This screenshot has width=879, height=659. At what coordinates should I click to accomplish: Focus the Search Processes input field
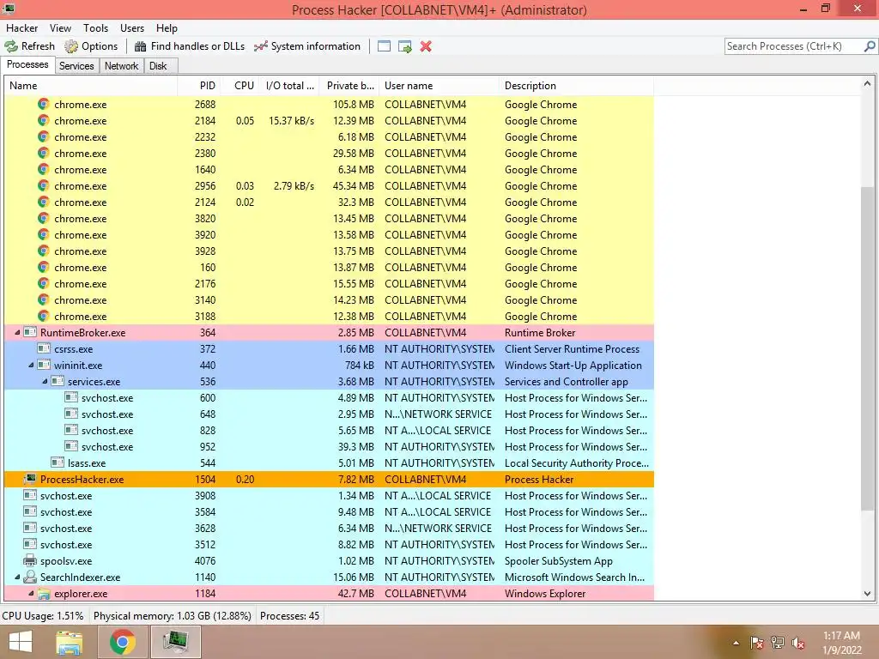click(x=793, y=46)
